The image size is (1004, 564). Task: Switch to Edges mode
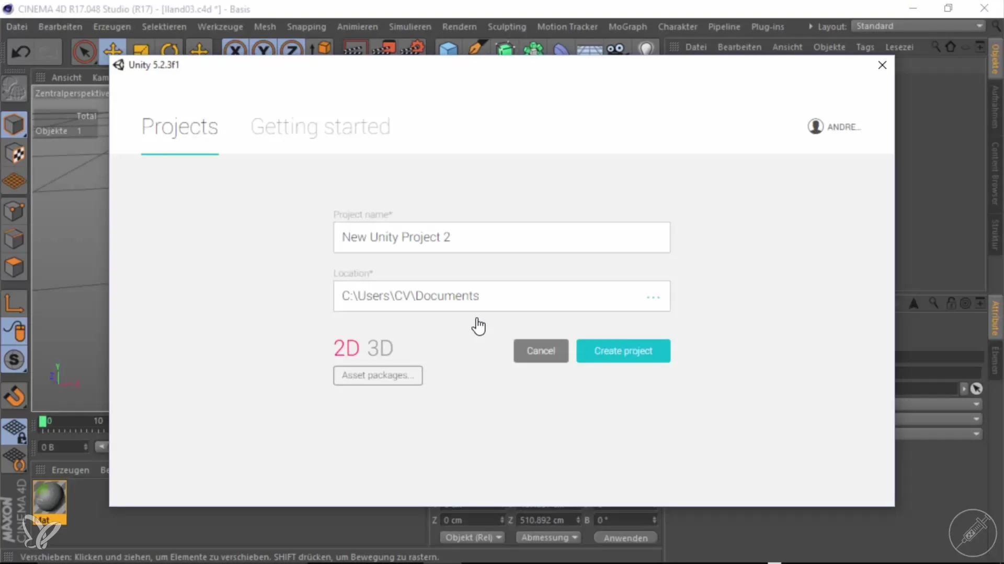[x=14, y=240]
